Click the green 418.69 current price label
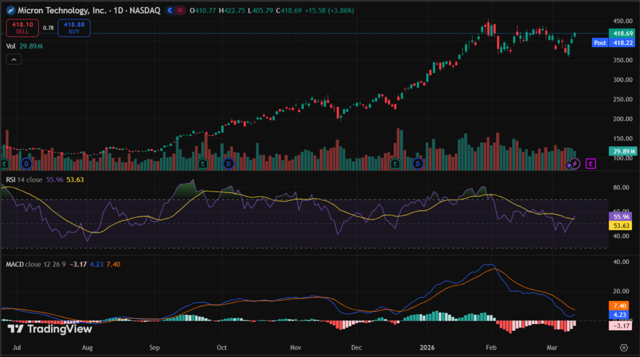Image resolution: width=640 pixels, height=357 pixels. click(623, 33)
